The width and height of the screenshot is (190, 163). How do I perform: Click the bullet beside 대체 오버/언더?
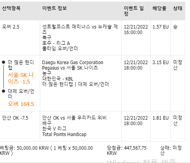(4, 91)
